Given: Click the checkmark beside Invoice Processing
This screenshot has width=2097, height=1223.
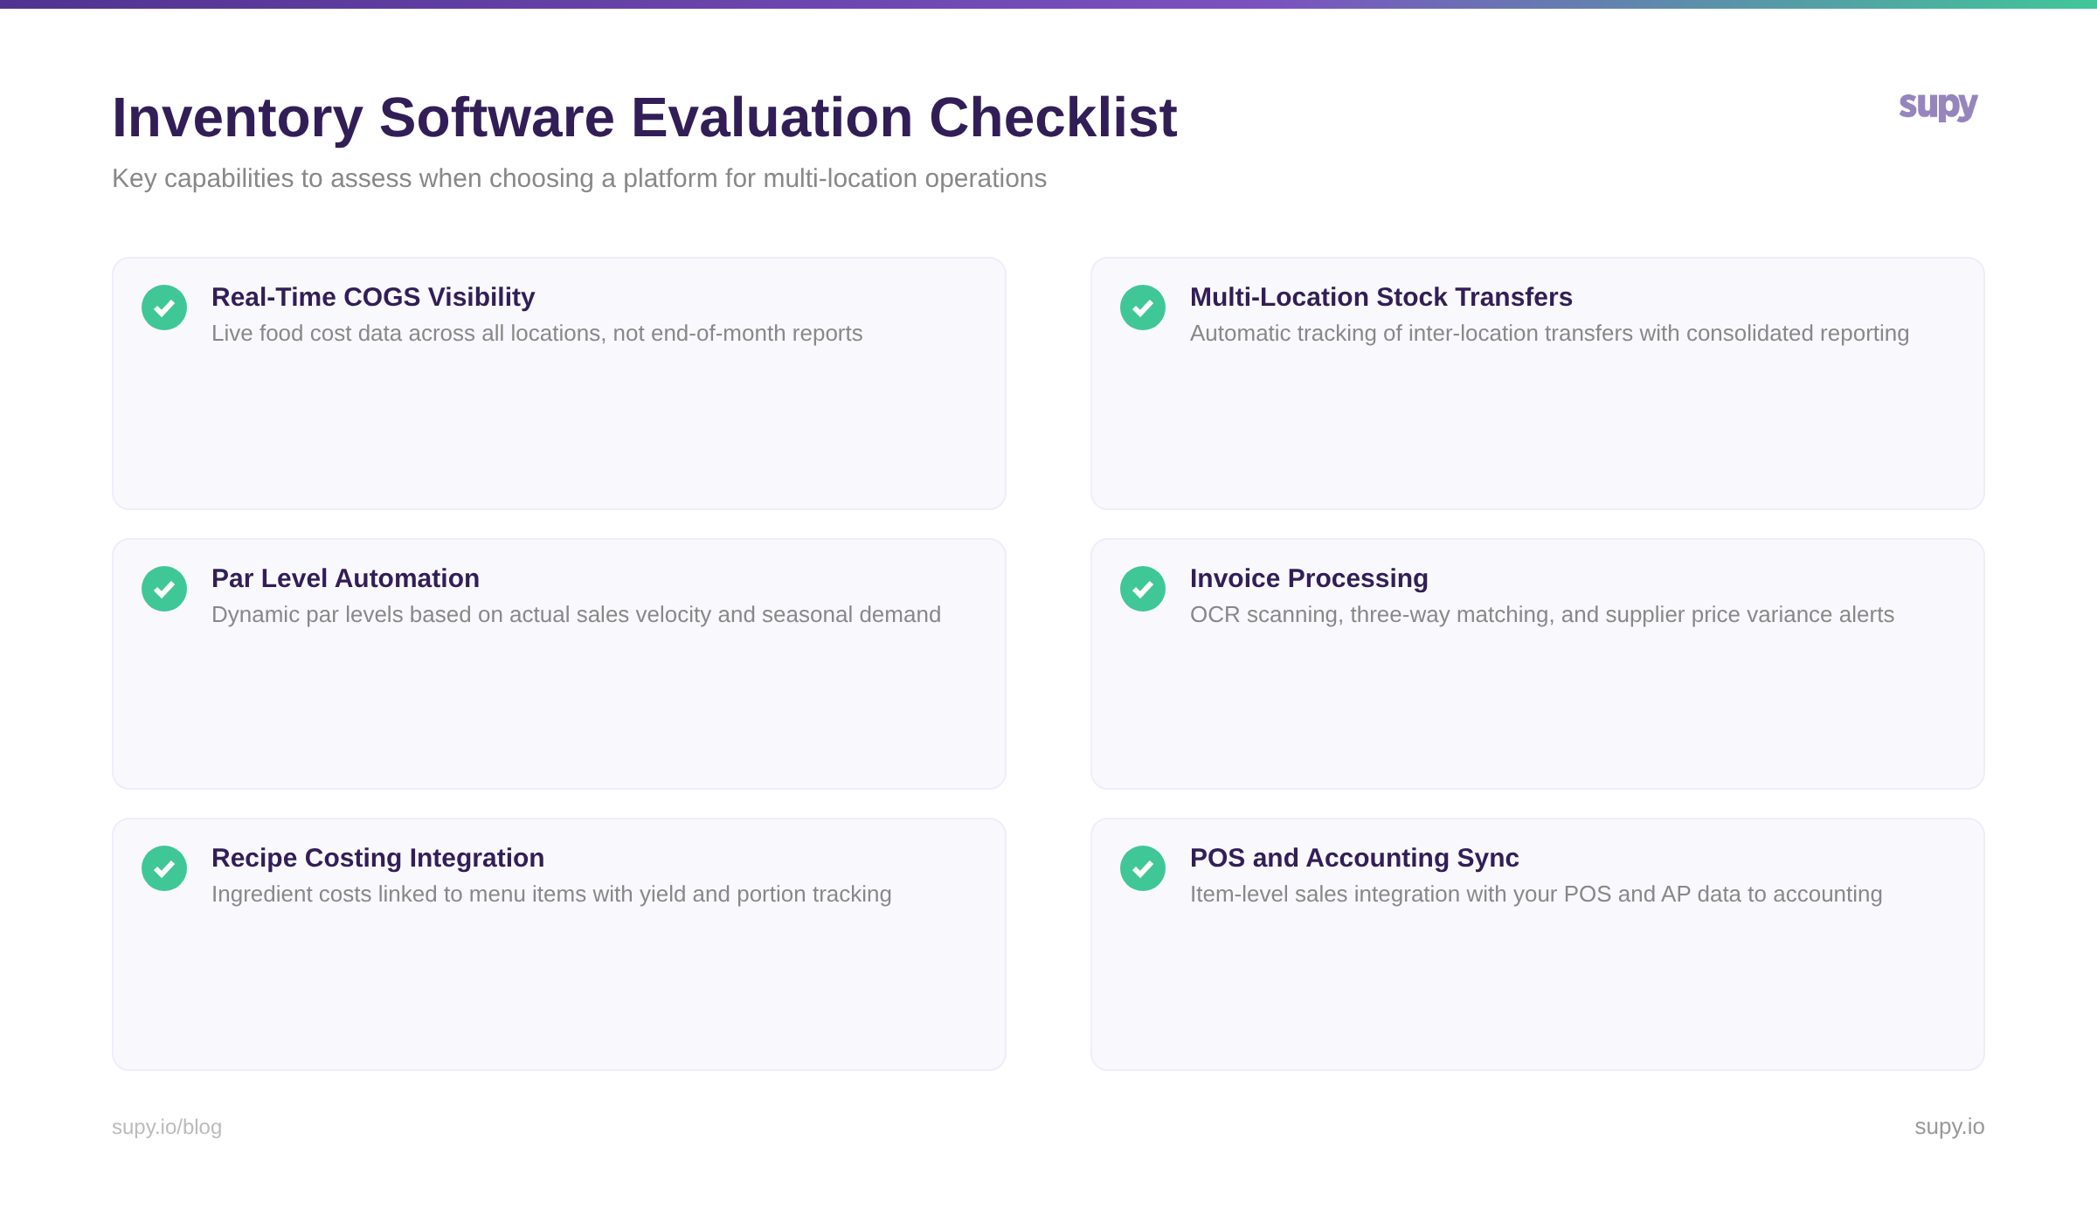Looking at the screenshot, I should coord(1142,589).
